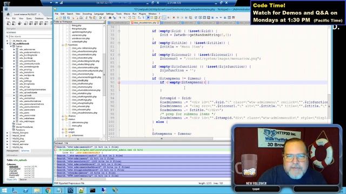Screen dimensions: 346x194
Task: Click the wtw_admin.css result file path line
Action: pos(101,150)
